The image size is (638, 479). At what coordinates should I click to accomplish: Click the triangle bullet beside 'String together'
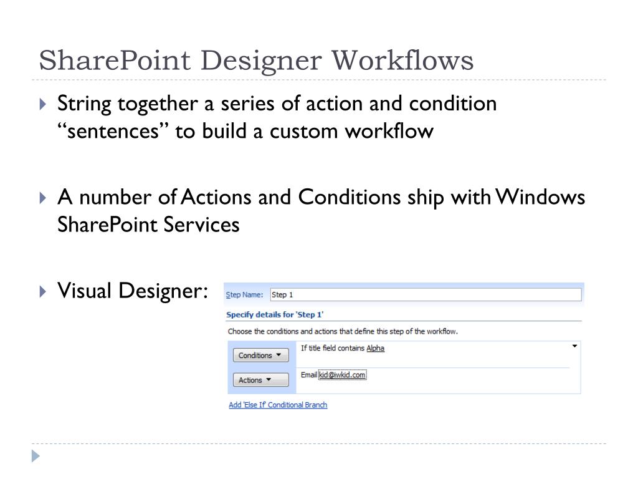click(43, 104)
